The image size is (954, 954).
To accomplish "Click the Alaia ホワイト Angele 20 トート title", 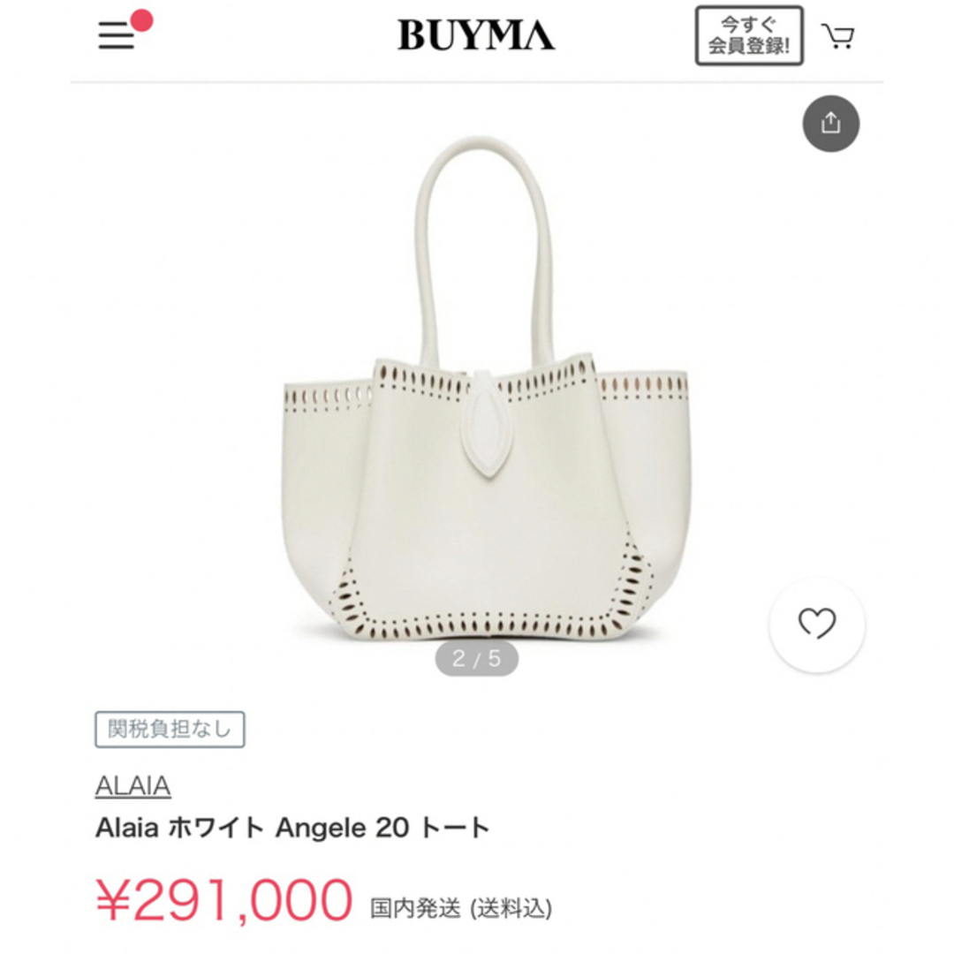I will pos(292,828).
